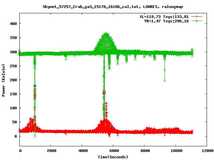The image size is (214, 160).
Task: Click the 250 y-axis tick label
Action: [13, 66]
